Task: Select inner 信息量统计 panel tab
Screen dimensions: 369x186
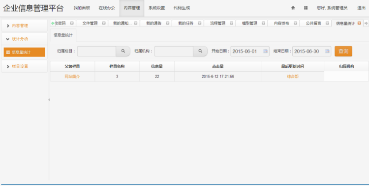Action: coord(63,35)
